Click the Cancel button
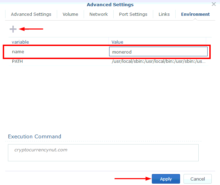The height and width of the screenshot is (185, 220). tap(197, 179)
